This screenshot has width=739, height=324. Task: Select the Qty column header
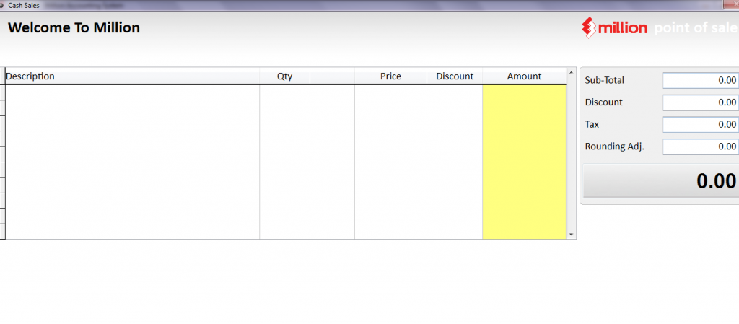284,76
